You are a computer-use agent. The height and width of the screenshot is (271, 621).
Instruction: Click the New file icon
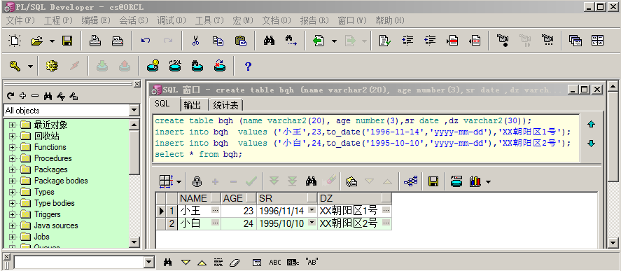tap(15, 41)
